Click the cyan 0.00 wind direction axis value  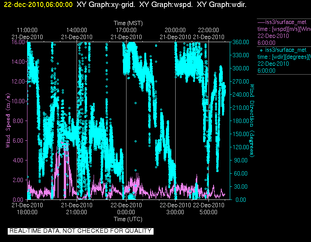(x=241, y=199)
